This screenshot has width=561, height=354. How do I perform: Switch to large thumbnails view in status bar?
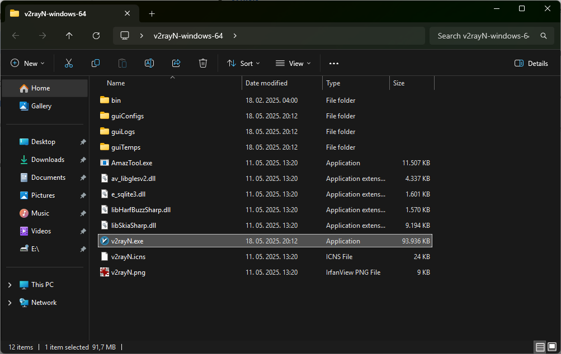[552, 347]
